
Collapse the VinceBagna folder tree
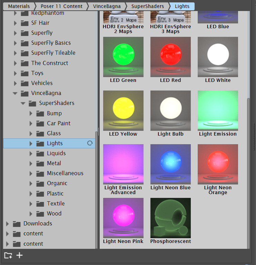click(x=15, y=93)
